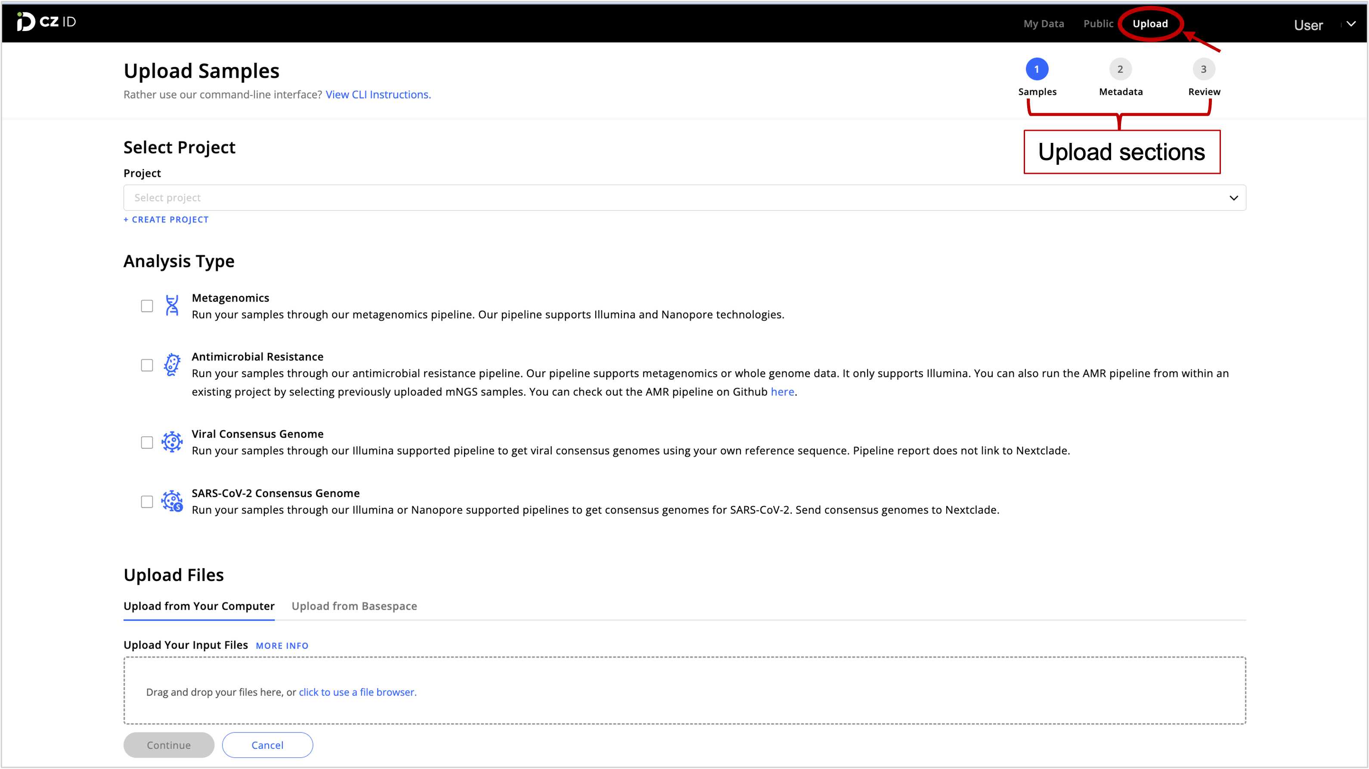Screen dimensions: 1369x769
Task: Expand the User menu chevron
Action: [x=1351, y=24]
